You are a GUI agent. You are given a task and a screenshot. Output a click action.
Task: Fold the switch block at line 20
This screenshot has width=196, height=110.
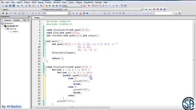tap(45, 75)
